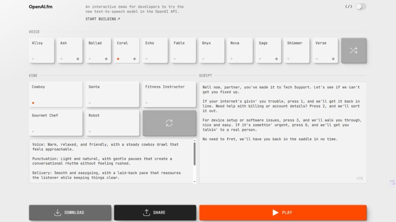Click the SHARE button

coord(155,212)
